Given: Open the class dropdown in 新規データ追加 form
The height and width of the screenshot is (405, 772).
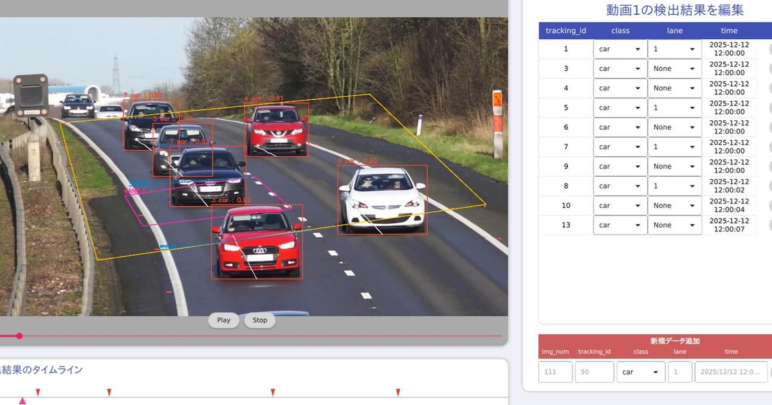Looking at the screenshot, I should tap(641, 372).
